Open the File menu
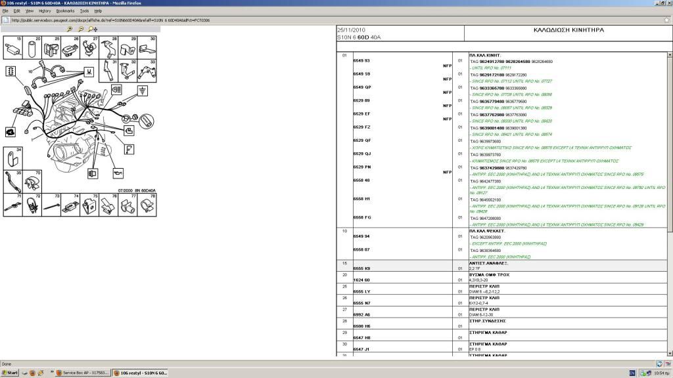673x378 pixels. pyautogui.click(x=5, y=10)
